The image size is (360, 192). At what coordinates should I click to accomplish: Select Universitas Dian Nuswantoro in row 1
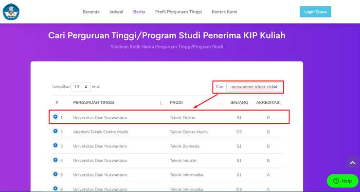click(100, 118)
